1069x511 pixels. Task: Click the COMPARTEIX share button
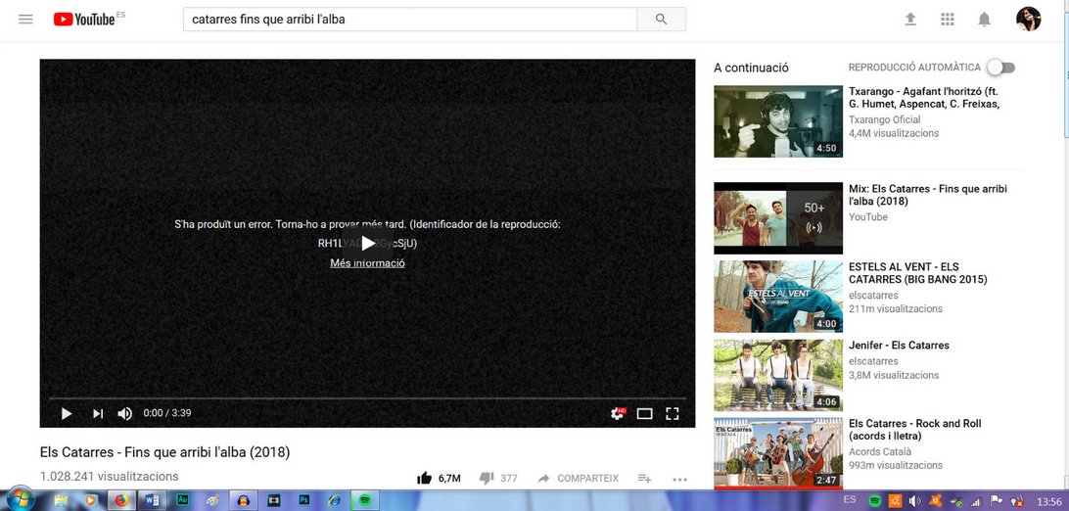pos(579,479)
